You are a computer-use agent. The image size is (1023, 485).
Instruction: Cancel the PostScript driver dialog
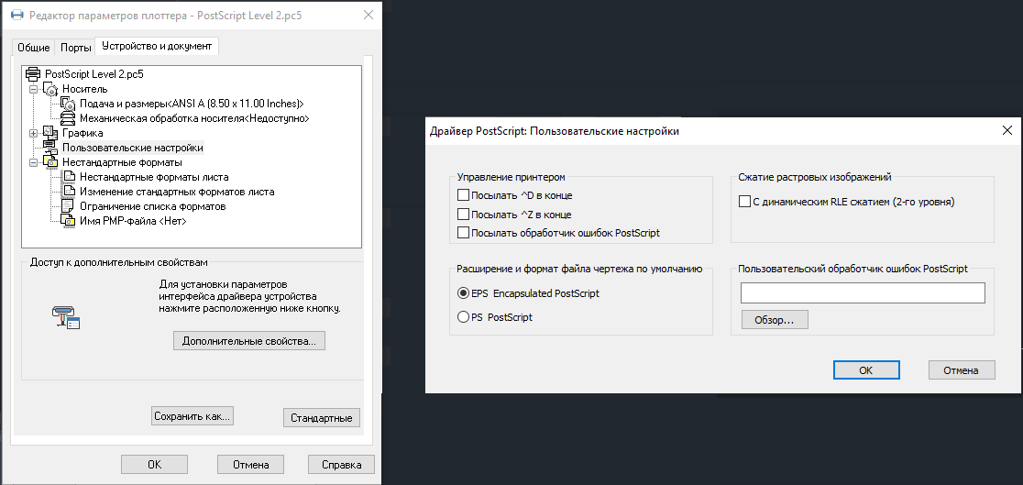pyautogui.click(x=962, y=369)
